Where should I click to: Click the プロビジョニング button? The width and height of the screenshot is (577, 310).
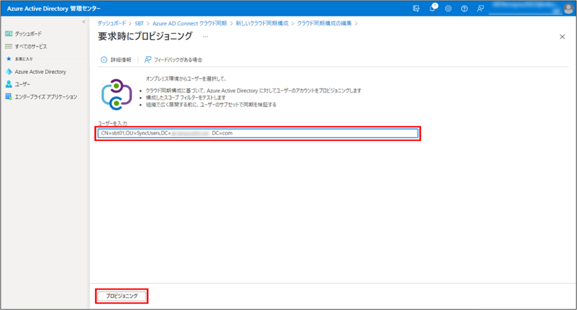(x=122, y=296)
